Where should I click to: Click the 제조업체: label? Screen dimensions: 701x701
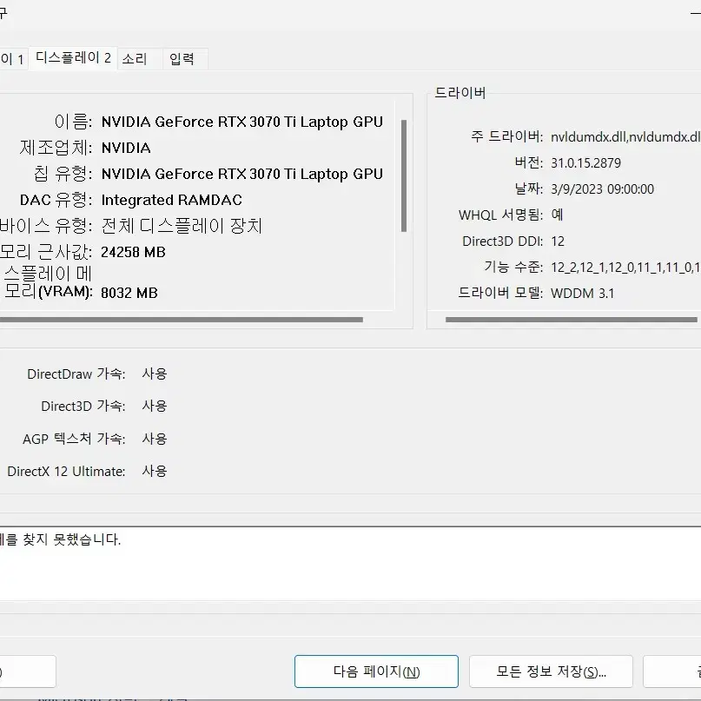pyautogui.click(x=56, y=148)
